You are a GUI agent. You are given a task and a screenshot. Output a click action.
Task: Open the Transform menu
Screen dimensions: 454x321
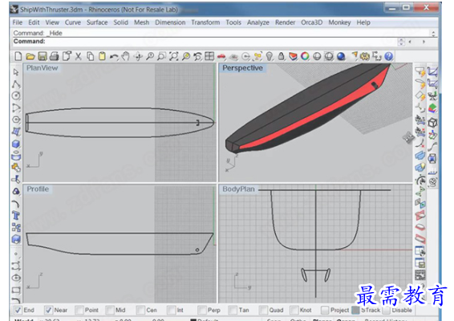pyautogui.click(x=205, y=22)
